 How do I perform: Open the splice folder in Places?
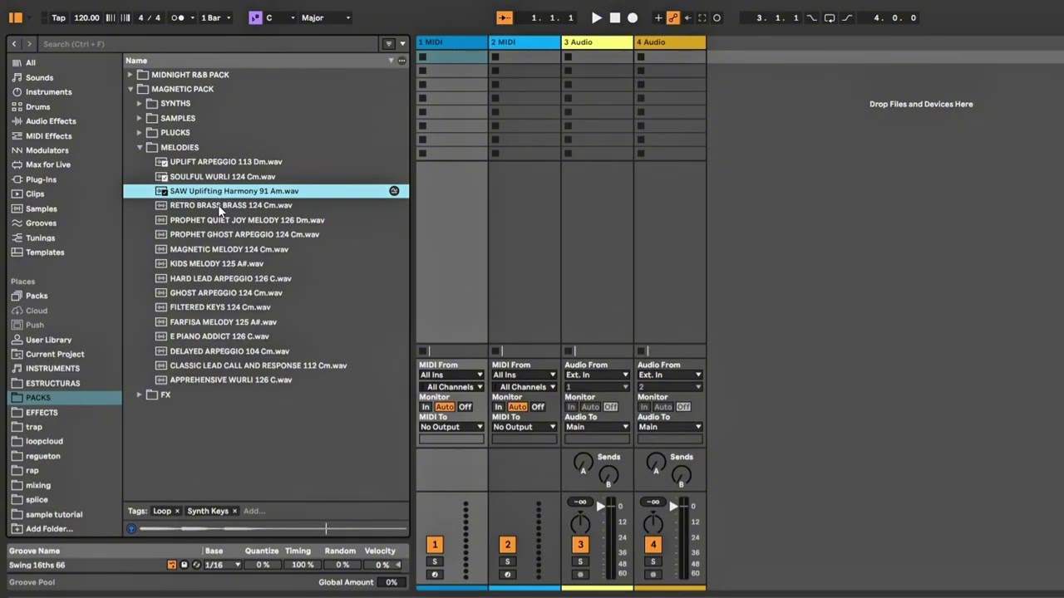[37, 500]
